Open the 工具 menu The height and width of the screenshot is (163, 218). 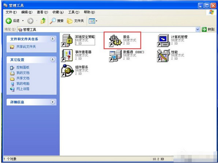click(x=74, y=12)
